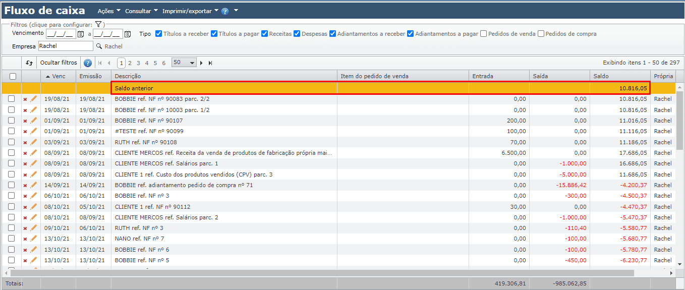
Task: Enable Pedidos de compra checkbox
Action: (x=541, y=34)
